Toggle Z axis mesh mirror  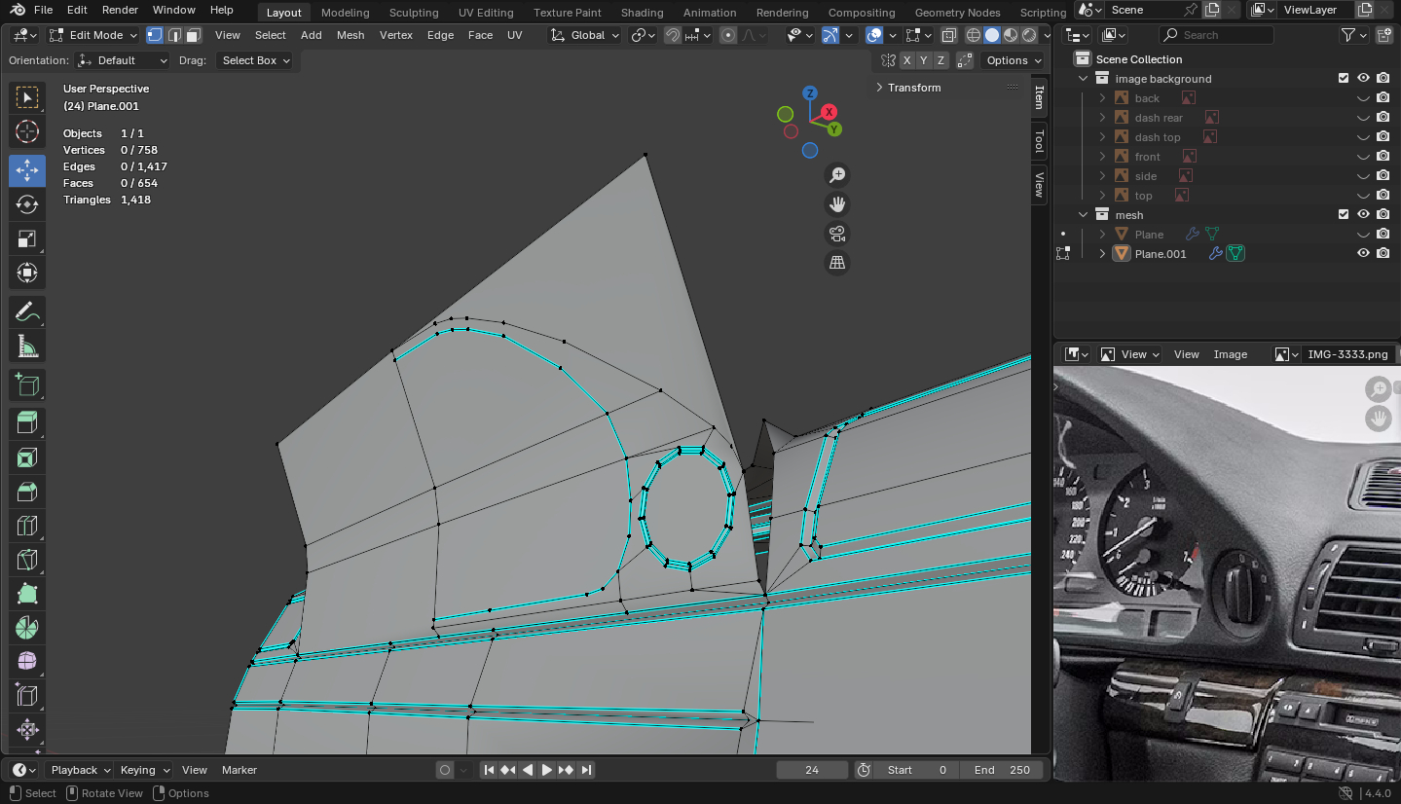point(940,60)
